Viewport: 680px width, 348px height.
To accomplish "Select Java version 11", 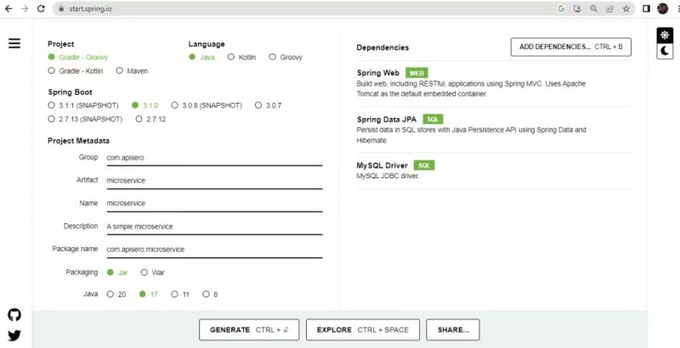I will [180, 295].
